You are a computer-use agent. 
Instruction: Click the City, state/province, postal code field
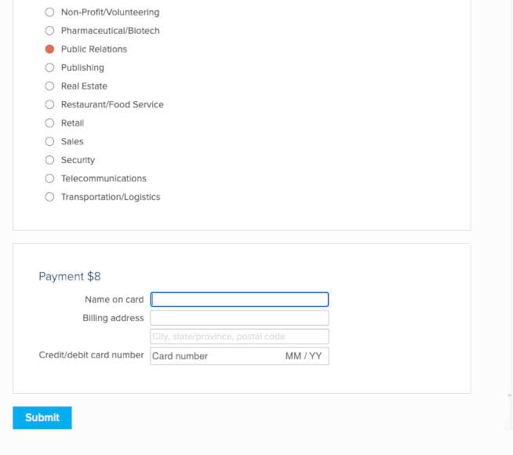coord(239,337)
